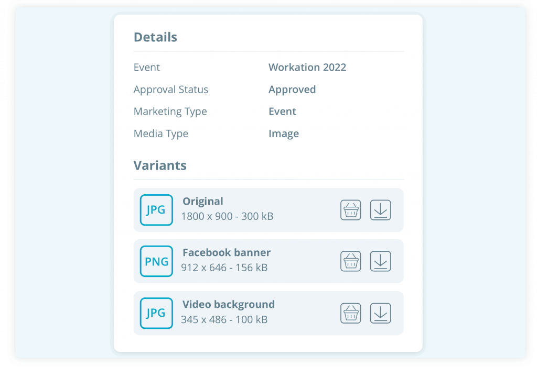537x367 pixels.
Task: Add Video background to basket
Action: tap(351, 313)
